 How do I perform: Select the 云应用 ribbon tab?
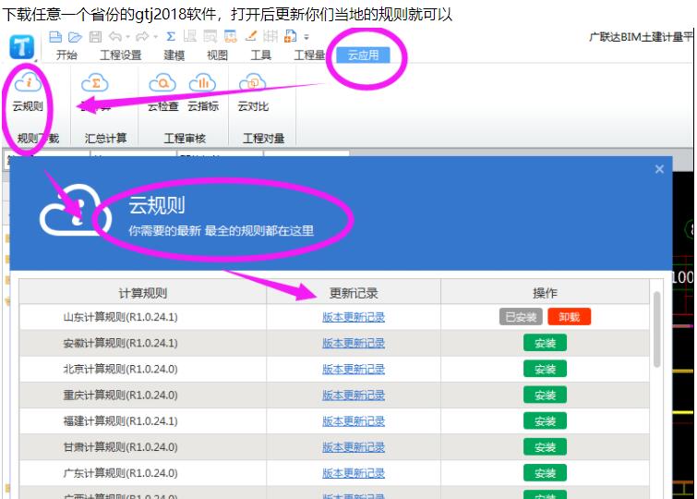click(363, 55)
